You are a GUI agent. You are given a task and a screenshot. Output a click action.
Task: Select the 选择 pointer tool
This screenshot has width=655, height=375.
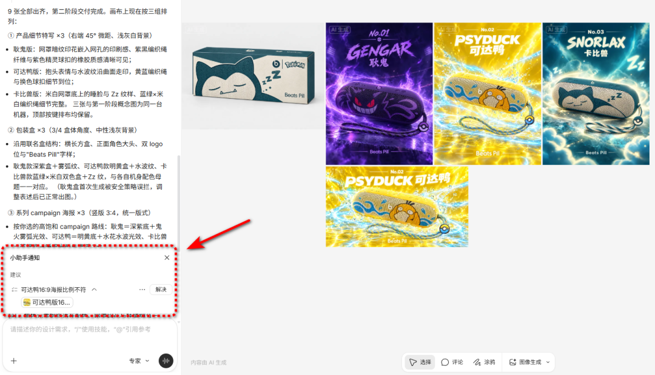(420, 362)
